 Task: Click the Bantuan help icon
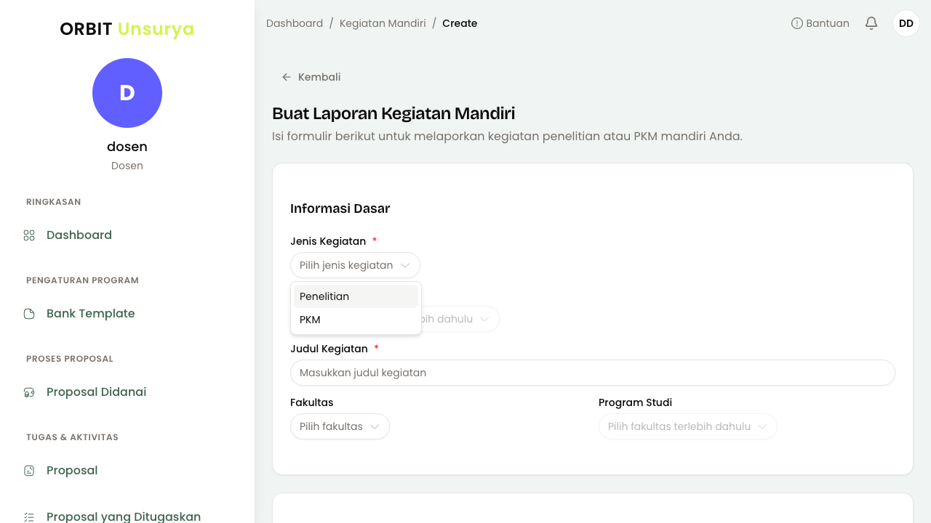[797, 23]
